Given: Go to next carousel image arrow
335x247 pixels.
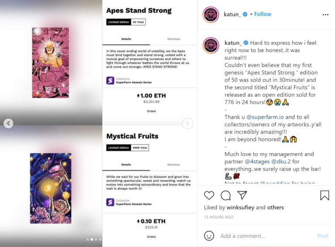Looking at the screenshot, I should pos(188,123).
